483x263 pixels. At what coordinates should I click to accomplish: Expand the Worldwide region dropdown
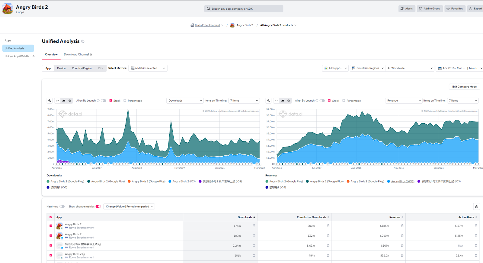410,68
